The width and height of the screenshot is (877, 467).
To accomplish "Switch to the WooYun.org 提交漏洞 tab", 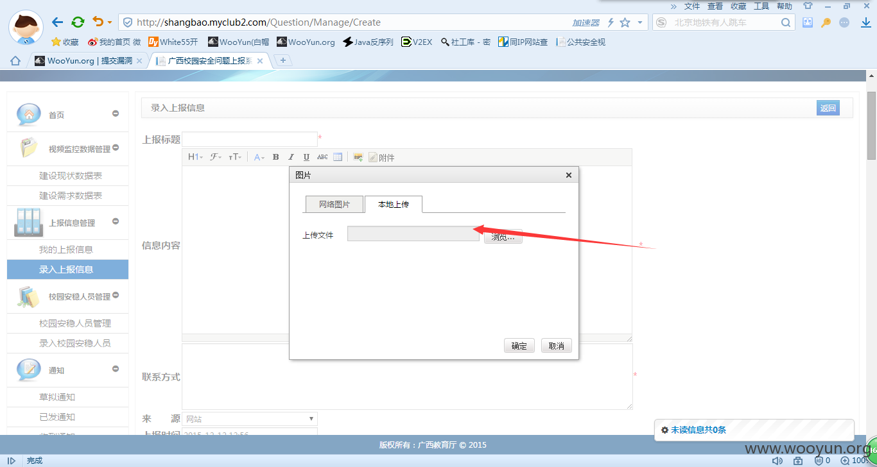I will (83, 61).
